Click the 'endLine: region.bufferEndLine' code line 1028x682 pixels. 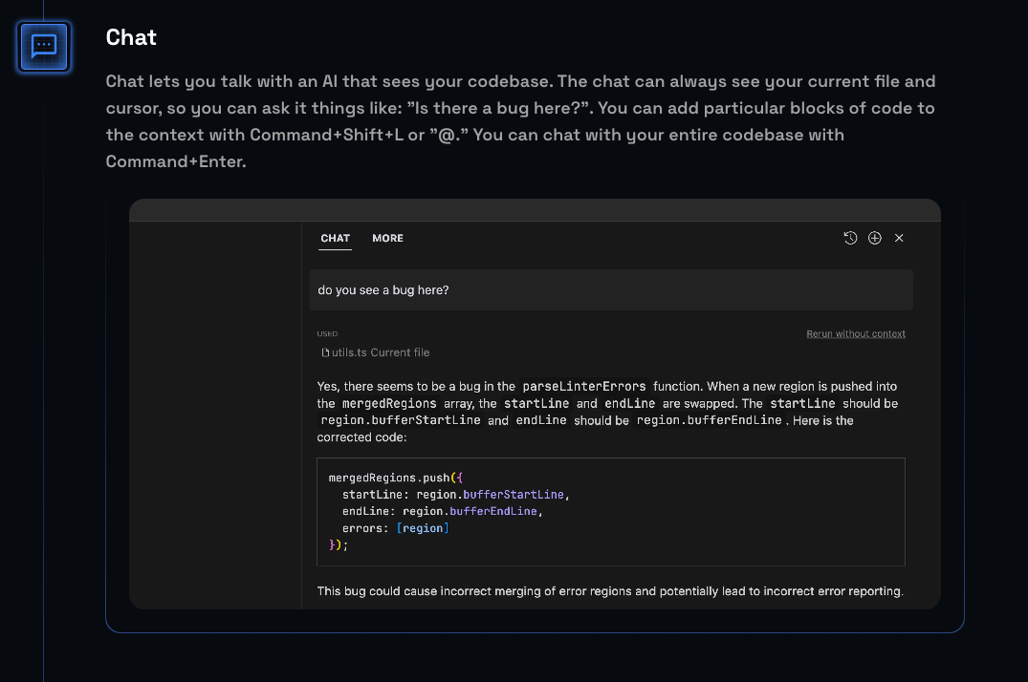442,511
